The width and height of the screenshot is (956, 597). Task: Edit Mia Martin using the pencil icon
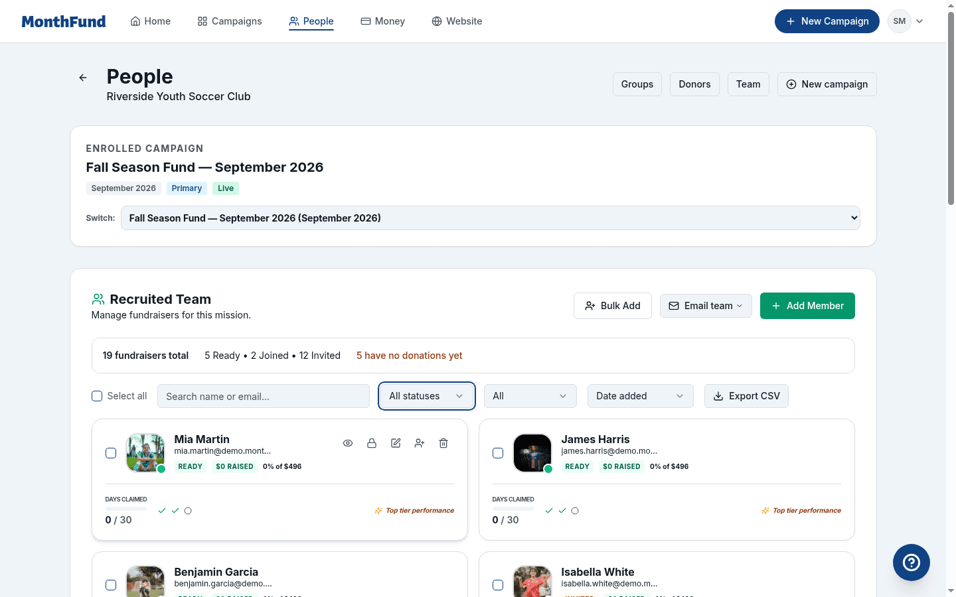[396, 443]
